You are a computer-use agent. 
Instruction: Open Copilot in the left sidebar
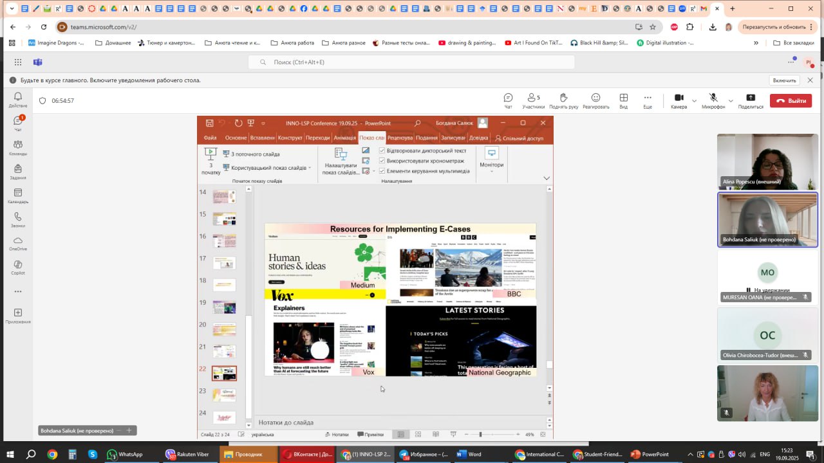[x=18, y=267]
